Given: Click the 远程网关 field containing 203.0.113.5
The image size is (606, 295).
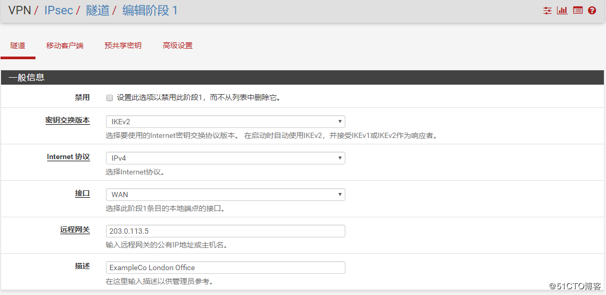Looking at the screenshot, I should tap(225, 231).
